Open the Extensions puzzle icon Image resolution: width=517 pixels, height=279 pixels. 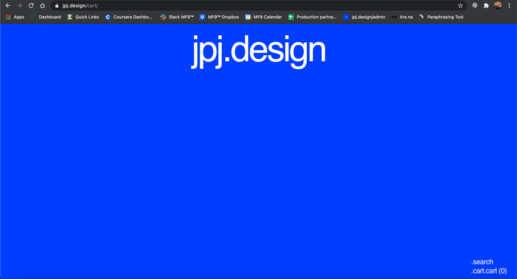[x=486, y=5]
